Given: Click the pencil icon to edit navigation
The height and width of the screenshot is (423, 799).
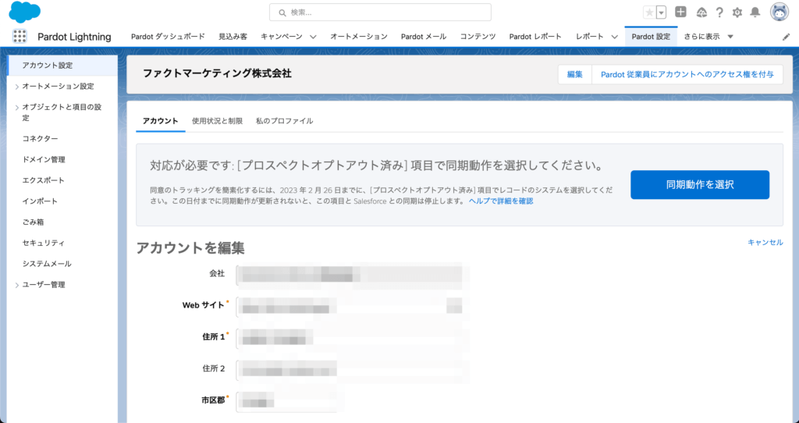Looking at the screenshot, I should pos(786,37).
